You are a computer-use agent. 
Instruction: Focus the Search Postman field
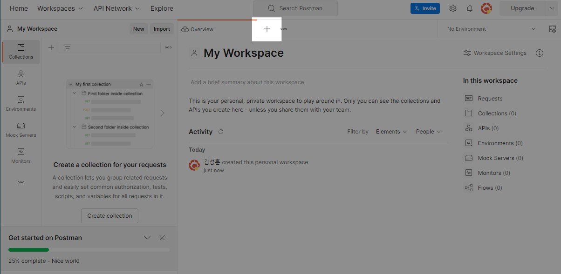pos(295,8)
